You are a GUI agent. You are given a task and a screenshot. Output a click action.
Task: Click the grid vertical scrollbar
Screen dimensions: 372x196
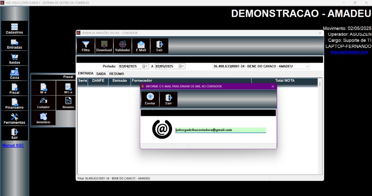click(x=320, y=126)
